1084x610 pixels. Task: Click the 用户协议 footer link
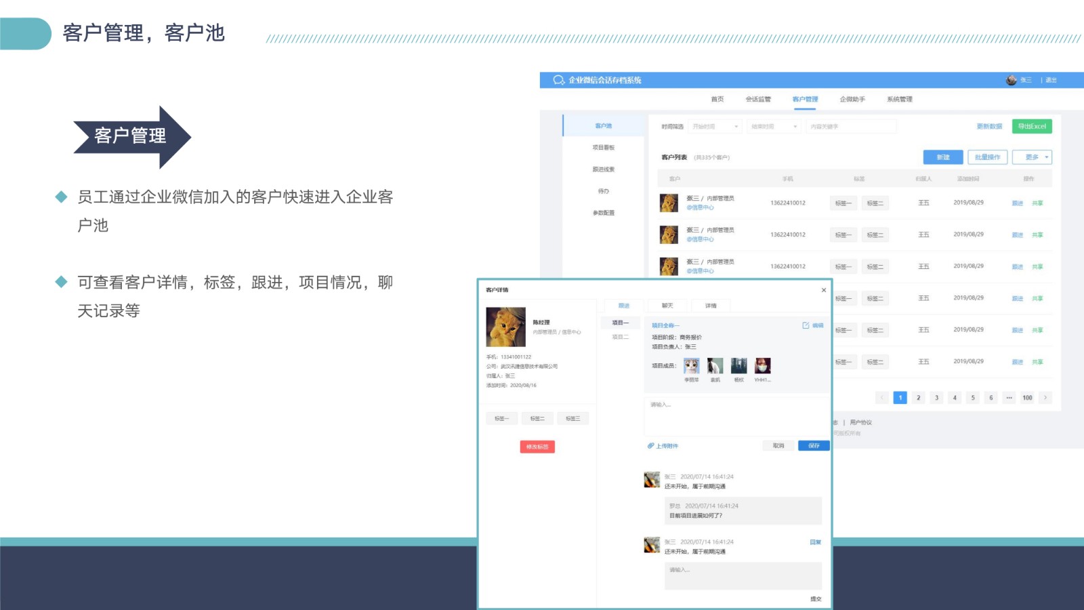tap(861, 423)
